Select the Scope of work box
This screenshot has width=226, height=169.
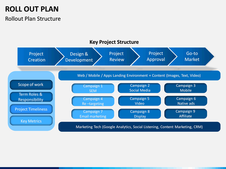click(31, 84)
